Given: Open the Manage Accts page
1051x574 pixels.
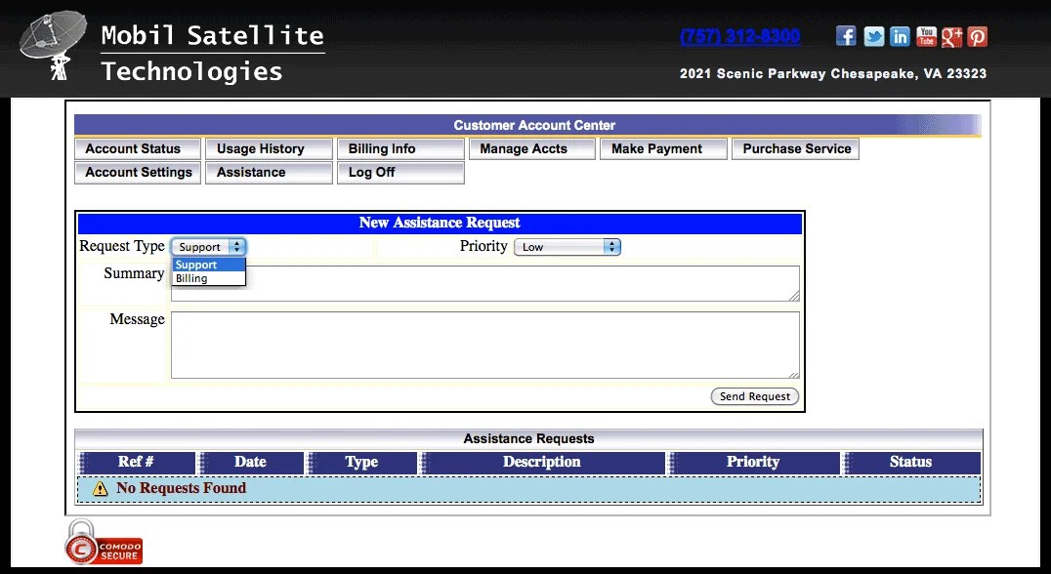Looking at the screenshot, I should (x=532, y=148).
